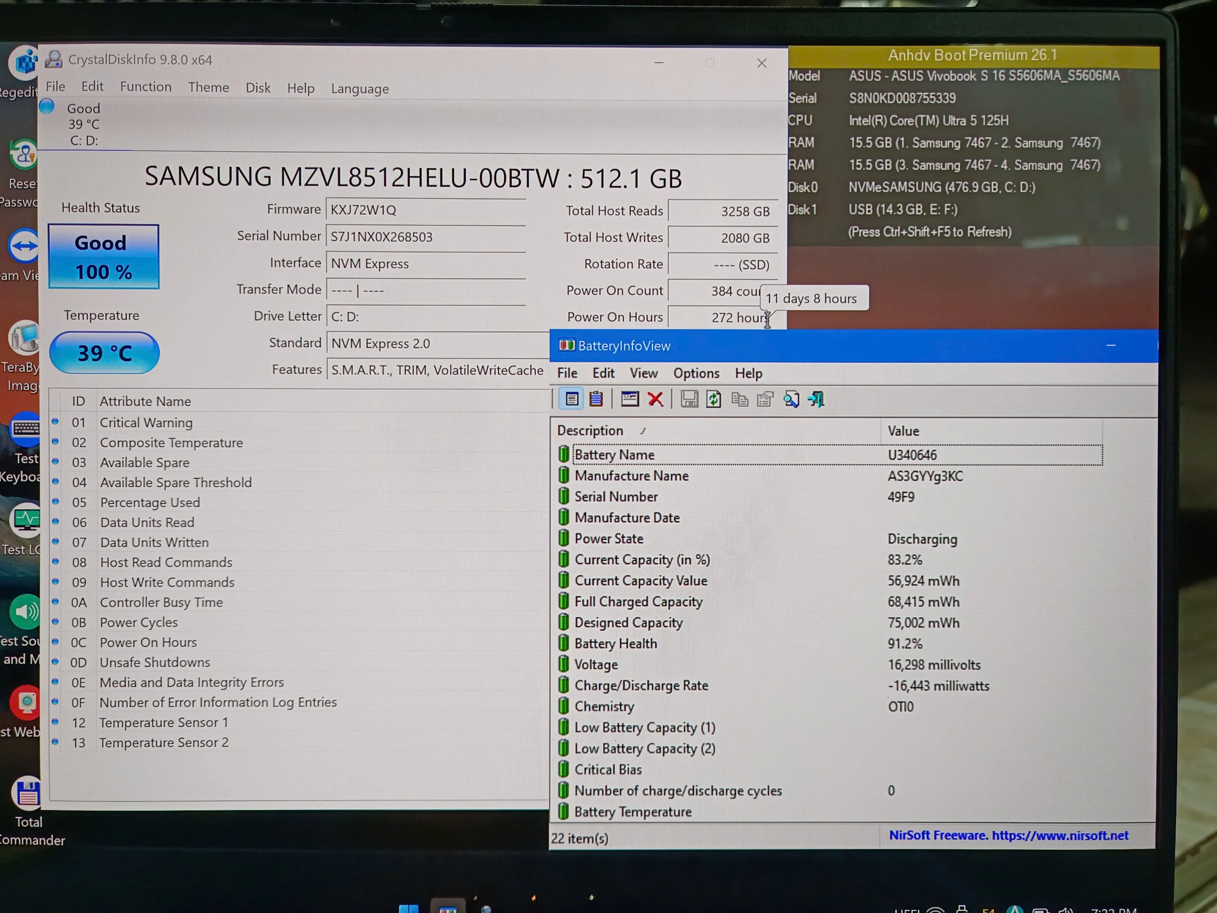
Task: Sort by the Value column header
Action: (991, 431)
